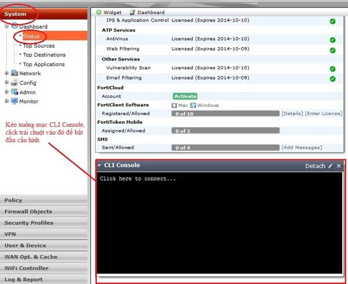
Task: Close the CLI Console widget
Action: pos(339,166)
